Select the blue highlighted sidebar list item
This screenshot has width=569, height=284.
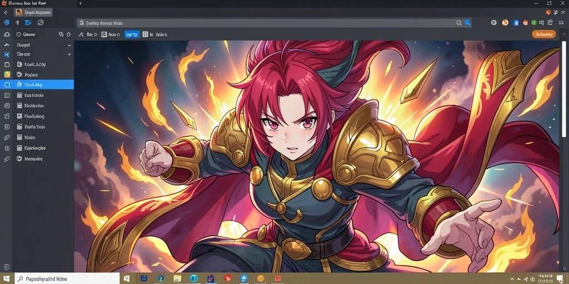37,85
